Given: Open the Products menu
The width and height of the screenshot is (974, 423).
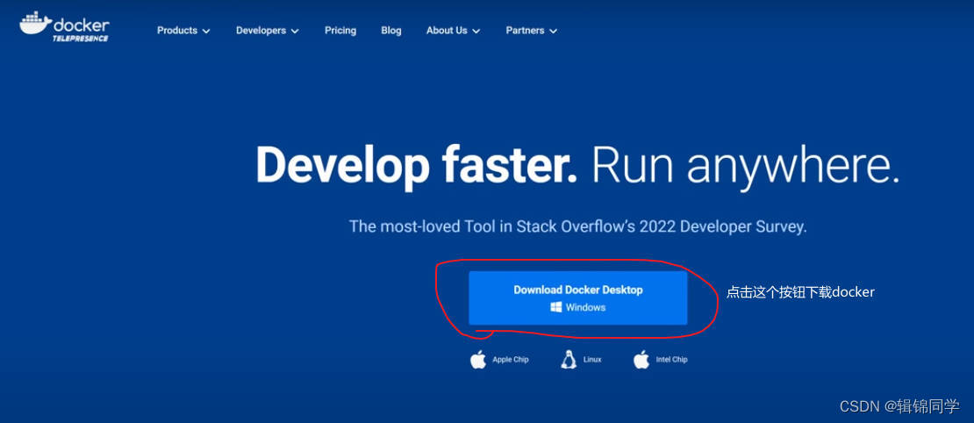Looking at the screenshot, I should click(x=177, y=31).
